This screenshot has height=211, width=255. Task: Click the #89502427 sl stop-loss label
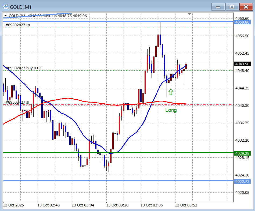[x=17, y=102]
